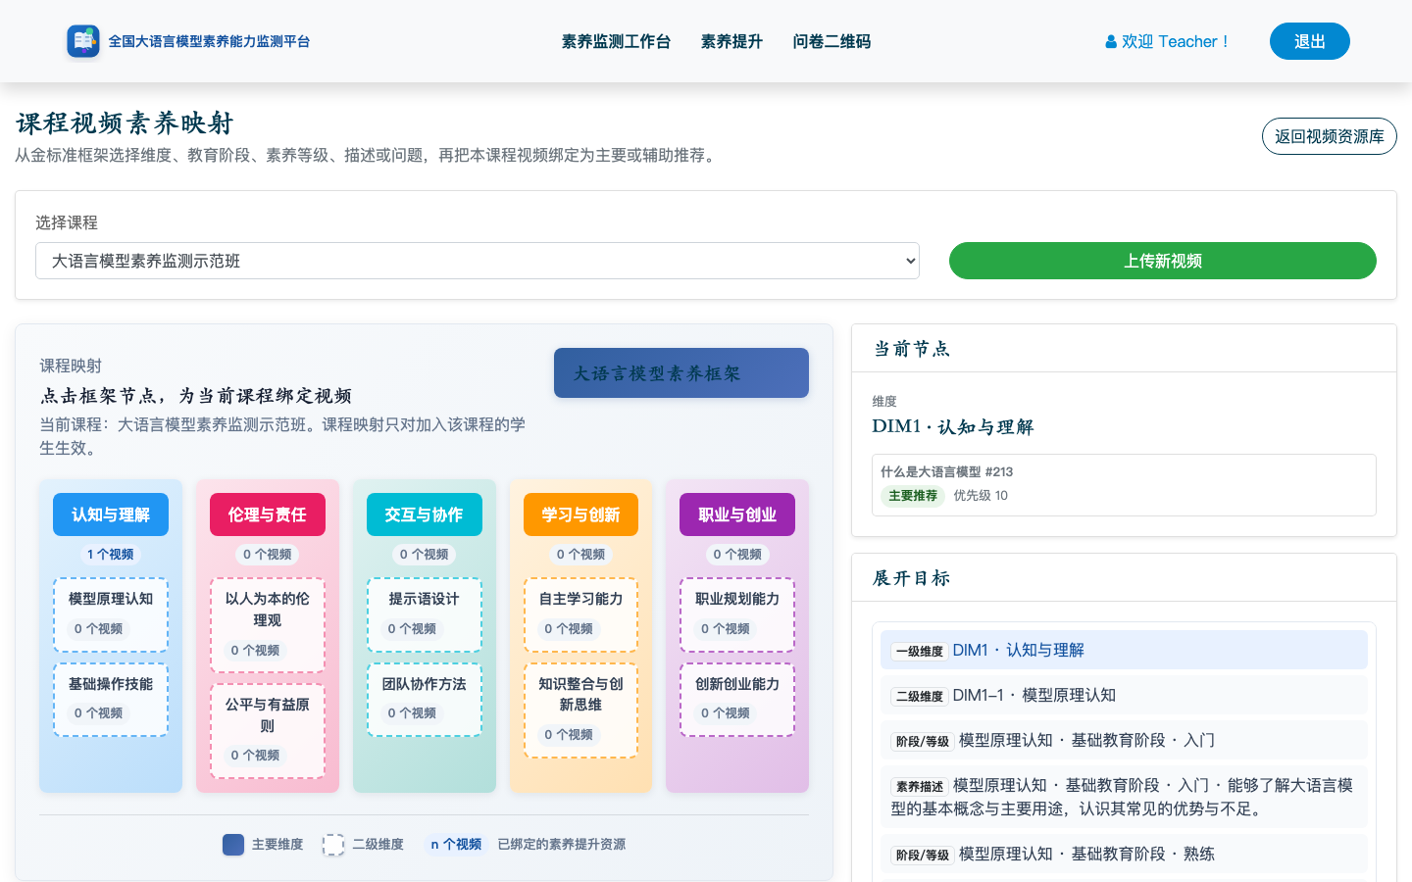
Task: Click the DIM1 · 认知与理解 current node heading
Action: (953, 426)
